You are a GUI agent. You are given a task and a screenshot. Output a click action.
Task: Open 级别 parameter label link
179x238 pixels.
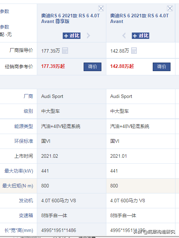pyautogui.click(x=28, y=111)
